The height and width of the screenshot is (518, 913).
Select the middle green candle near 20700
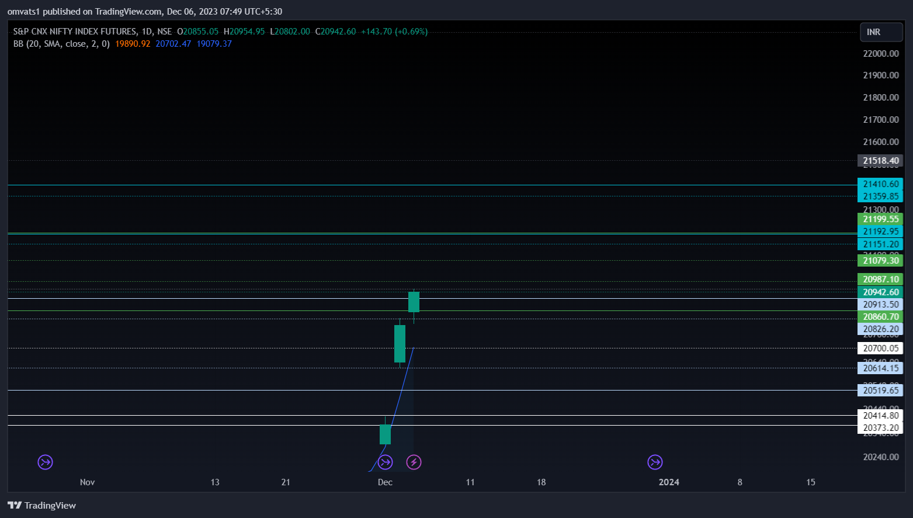(x=400, y=344)
